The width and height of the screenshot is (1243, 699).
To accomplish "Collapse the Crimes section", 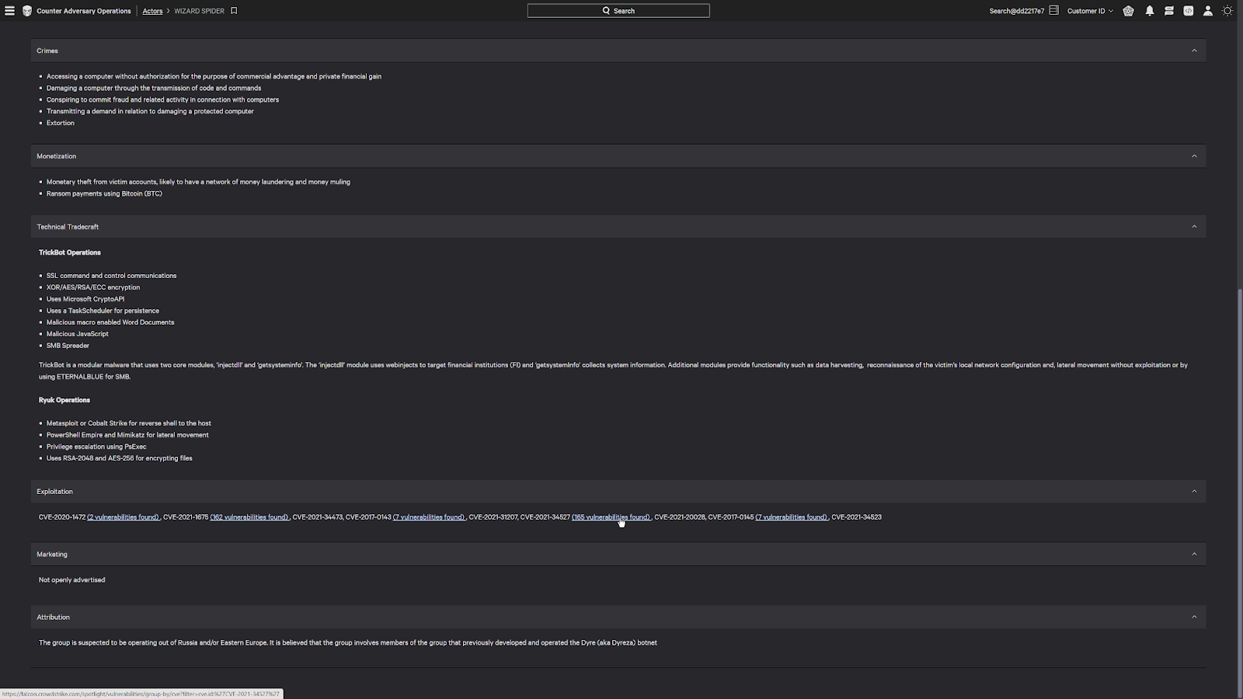I will pos(1194,50).
